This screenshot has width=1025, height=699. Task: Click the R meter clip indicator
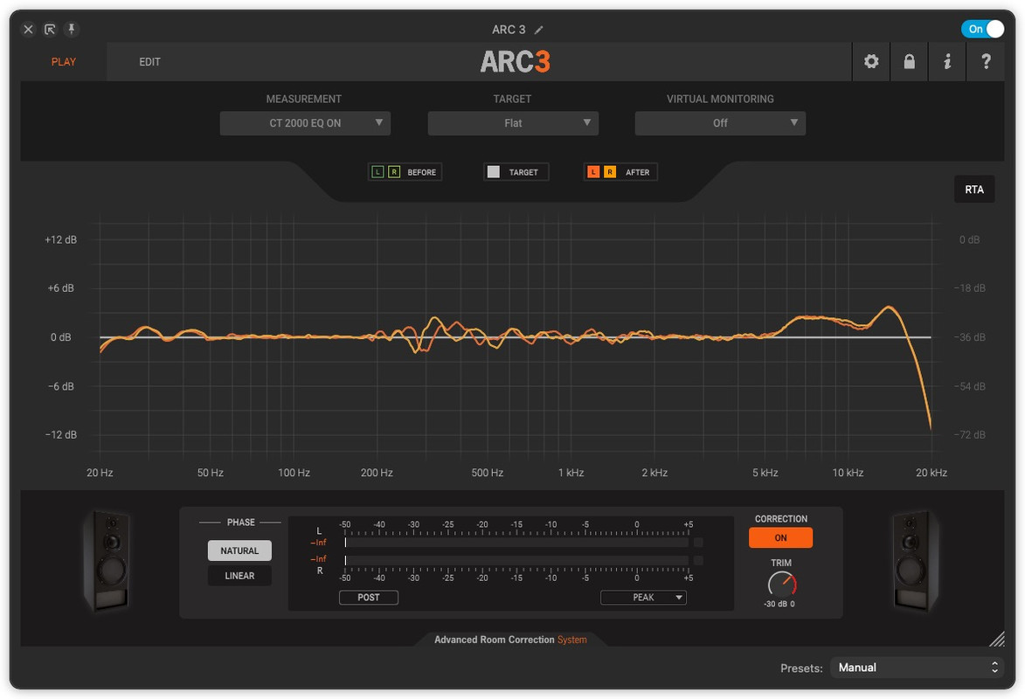698,560
